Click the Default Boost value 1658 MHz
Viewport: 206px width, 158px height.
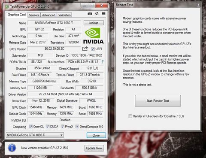[x=95, y=114]
